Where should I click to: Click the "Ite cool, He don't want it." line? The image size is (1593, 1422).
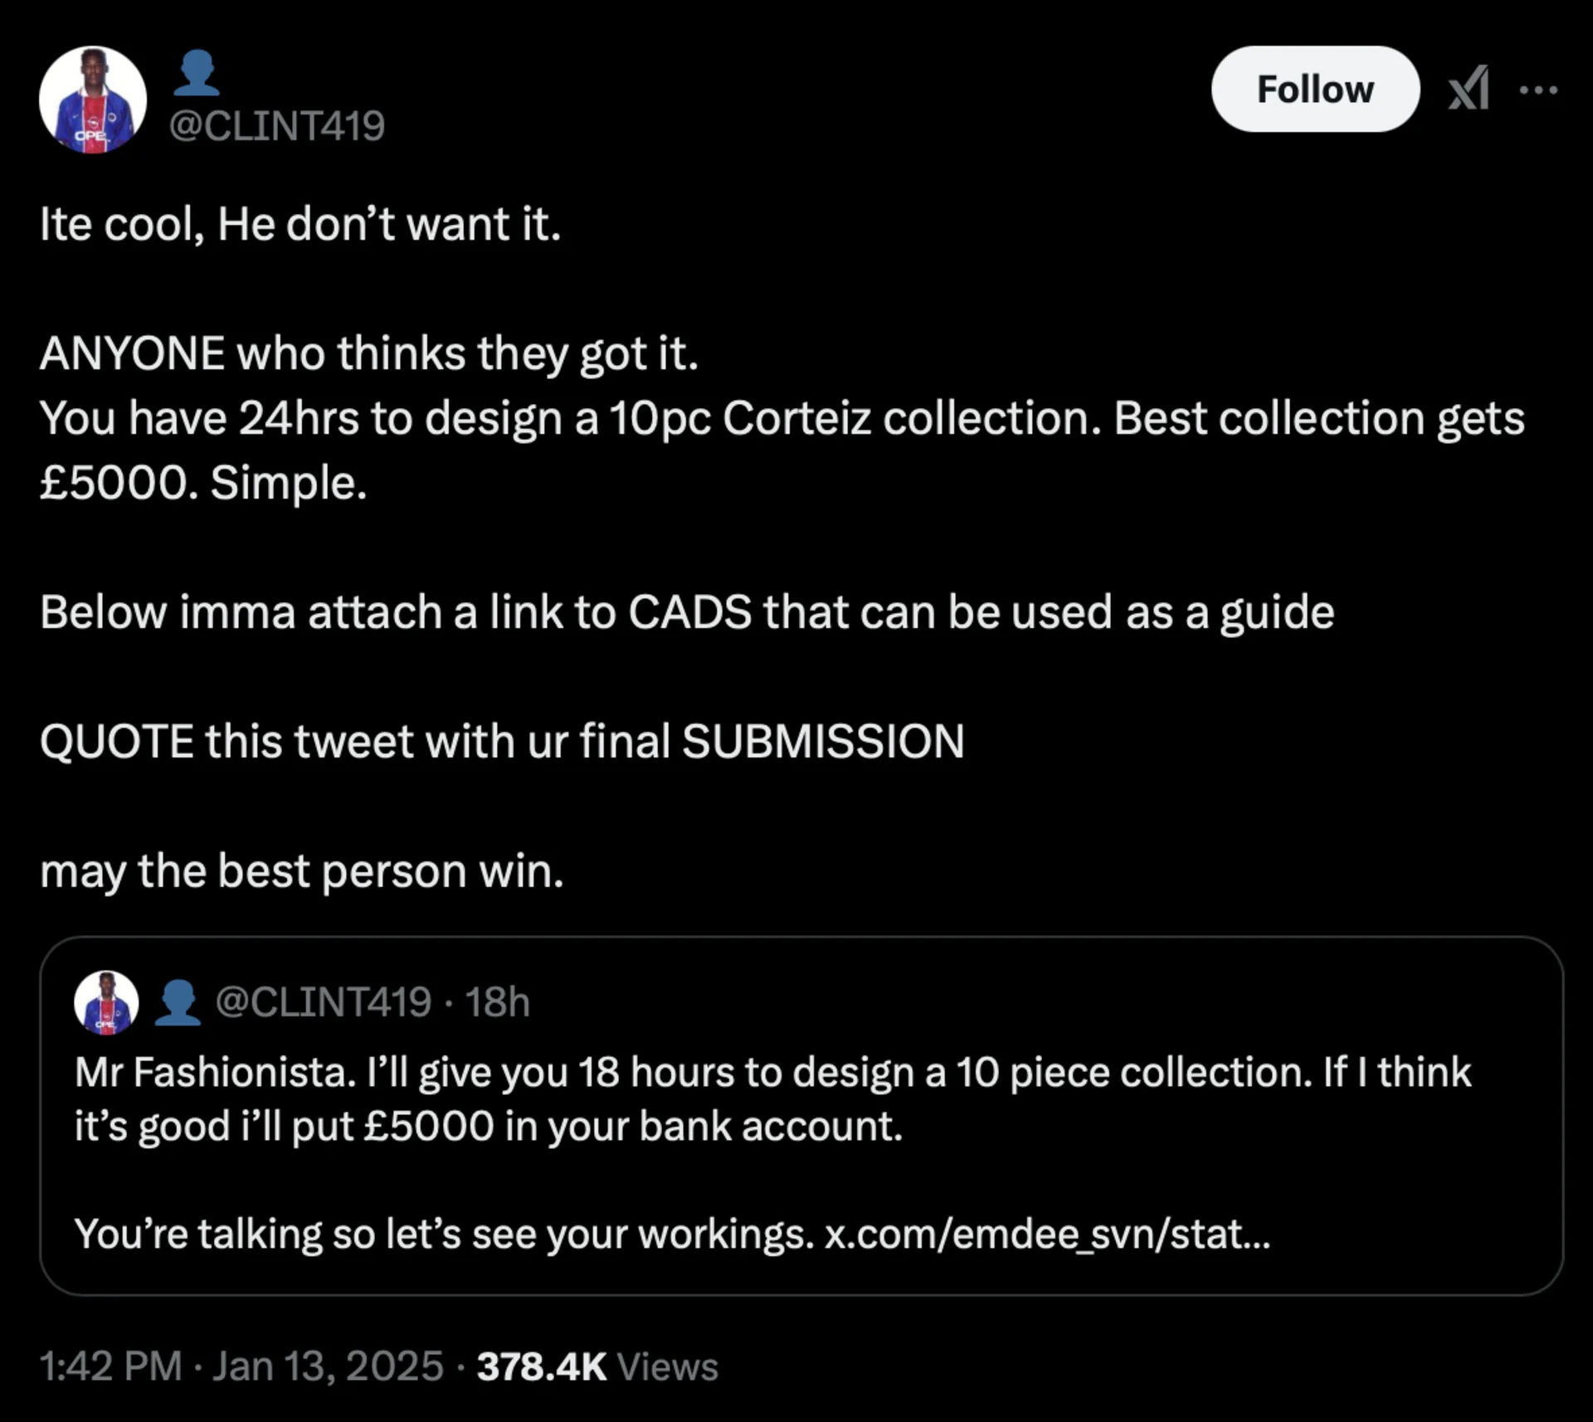click(300, 224)
